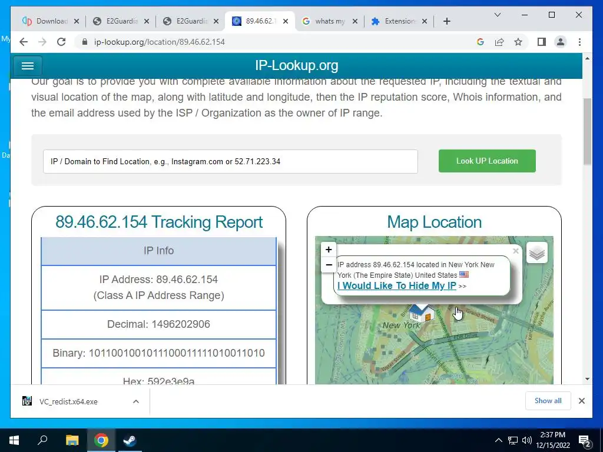This screenshot has width=603, height=452.
Task: Close the downloads bar
Action: tap(581, 401)
